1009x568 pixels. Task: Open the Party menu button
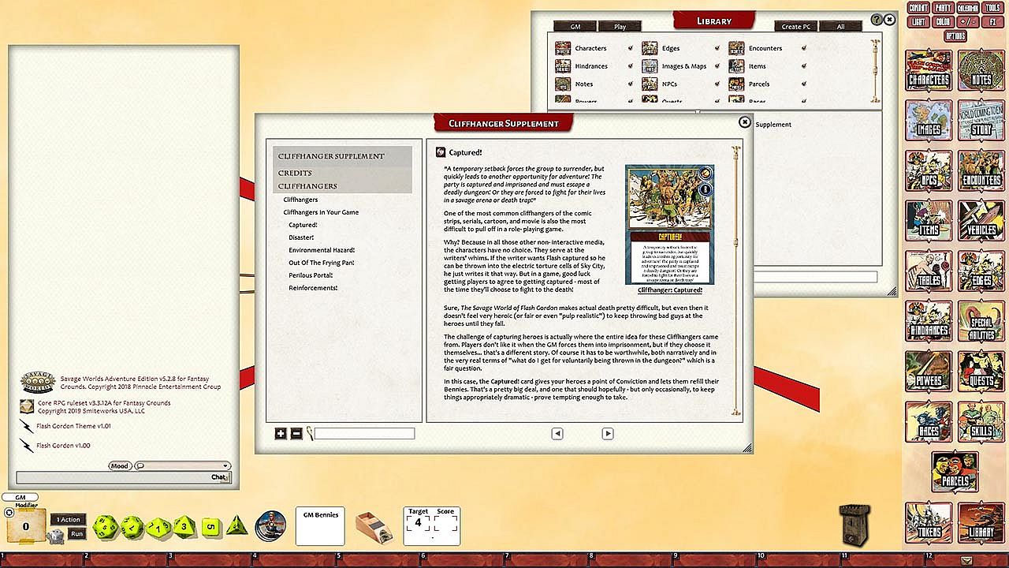(x=944, y=8)
